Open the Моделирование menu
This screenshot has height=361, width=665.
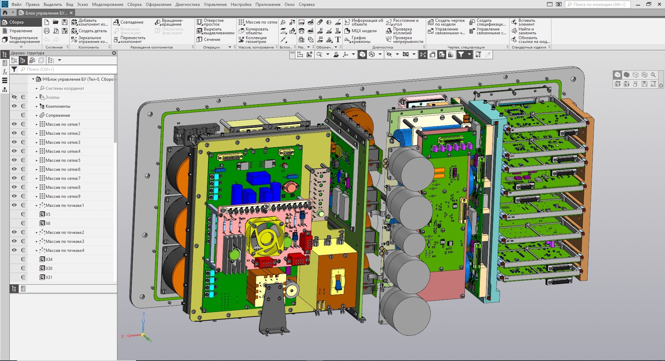[x=107, y=5]
